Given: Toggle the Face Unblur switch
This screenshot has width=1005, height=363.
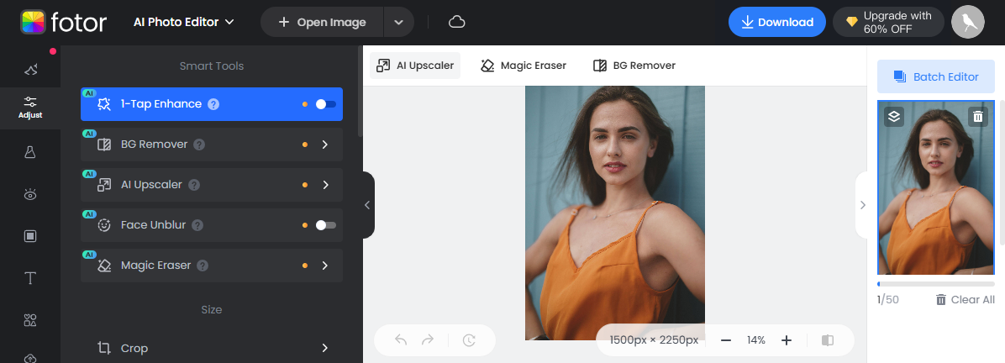Looking at the screenshot, I should 325,225.
